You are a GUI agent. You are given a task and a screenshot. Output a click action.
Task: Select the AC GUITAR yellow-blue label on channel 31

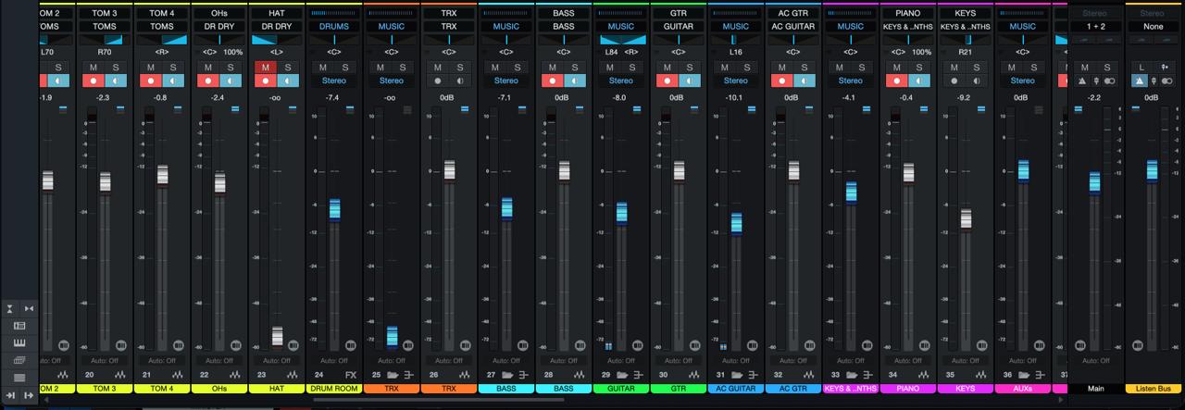pyautogui.click(x=736, y=389)
